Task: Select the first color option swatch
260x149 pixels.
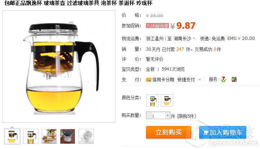Action: coord(153,100)
